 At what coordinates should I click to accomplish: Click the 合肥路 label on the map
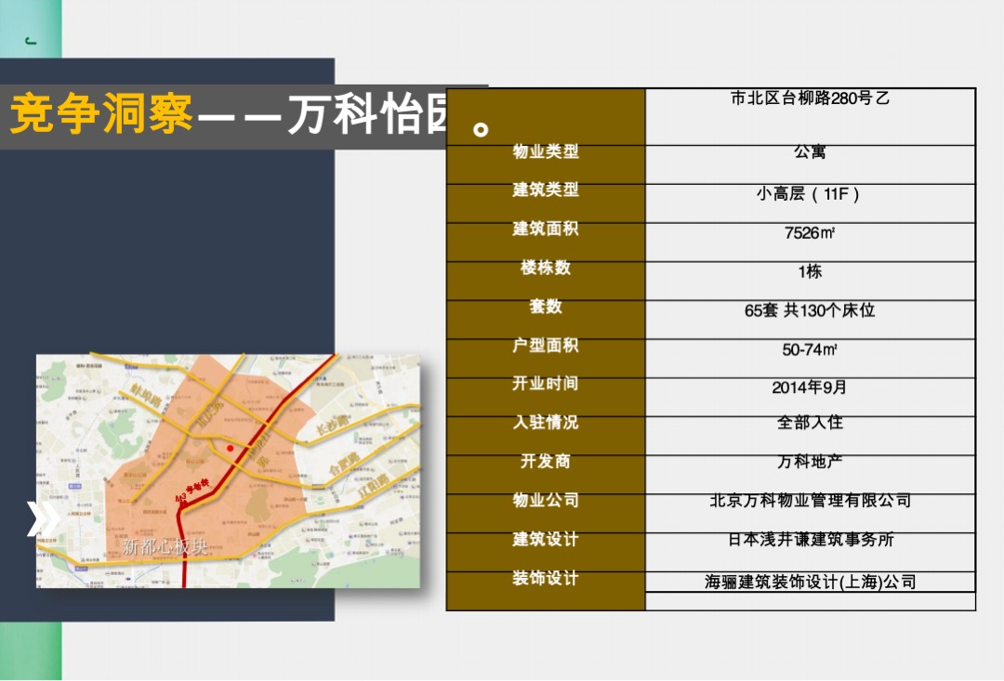[x=346, y=464]
